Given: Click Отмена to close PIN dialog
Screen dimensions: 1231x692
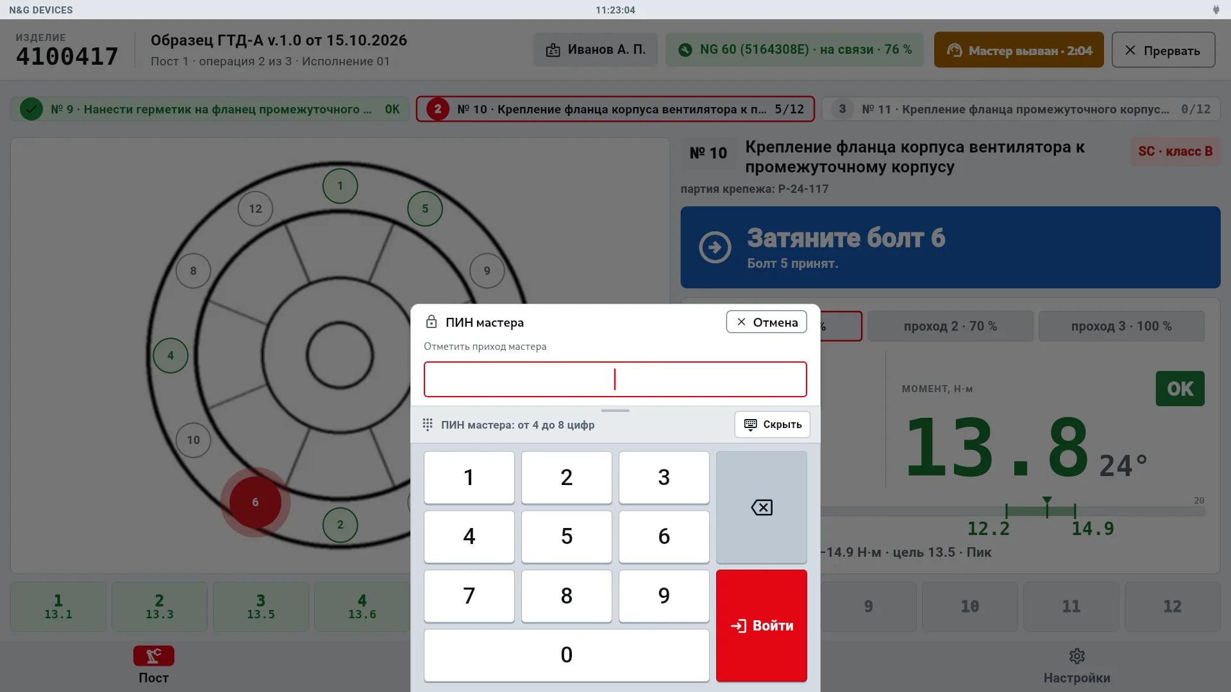Looking at the screenshot, I should (766, 322).
